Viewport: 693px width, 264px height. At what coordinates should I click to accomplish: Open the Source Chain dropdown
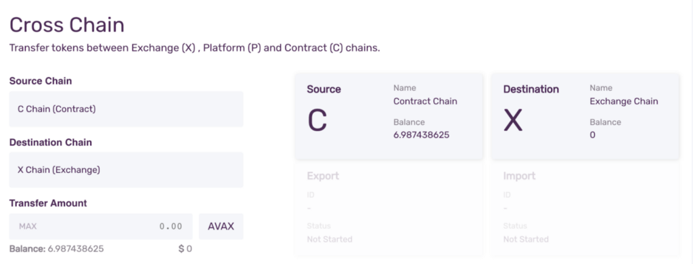click(x=126, y=109)
